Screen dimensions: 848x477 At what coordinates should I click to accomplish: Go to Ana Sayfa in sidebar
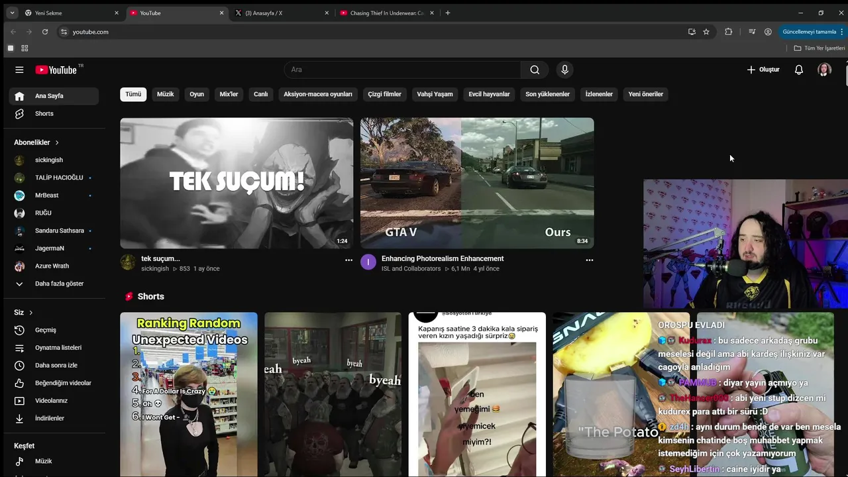[x=54, y=96]
